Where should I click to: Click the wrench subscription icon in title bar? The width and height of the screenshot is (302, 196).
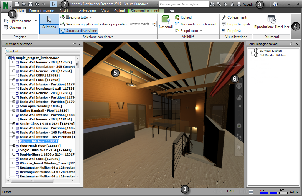tap(219, 4)
